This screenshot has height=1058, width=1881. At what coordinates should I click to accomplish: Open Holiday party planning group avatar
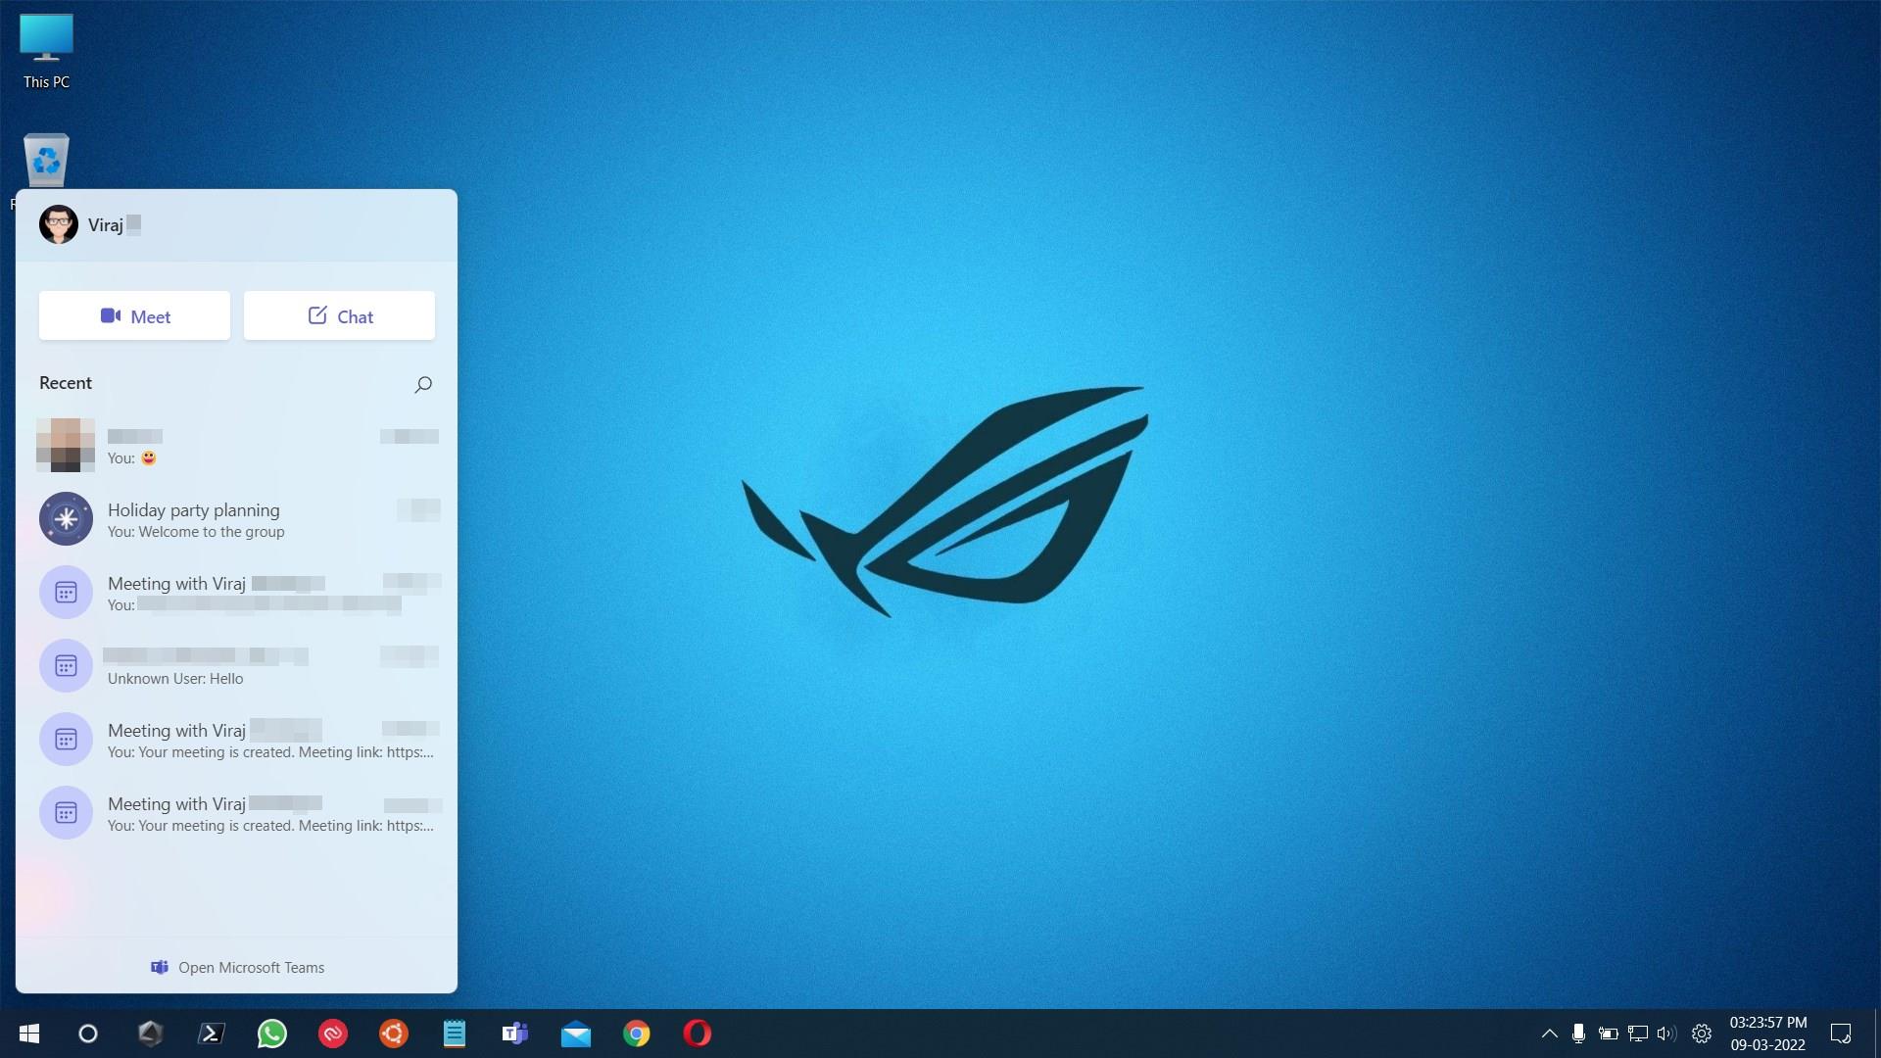click(66, 519)
